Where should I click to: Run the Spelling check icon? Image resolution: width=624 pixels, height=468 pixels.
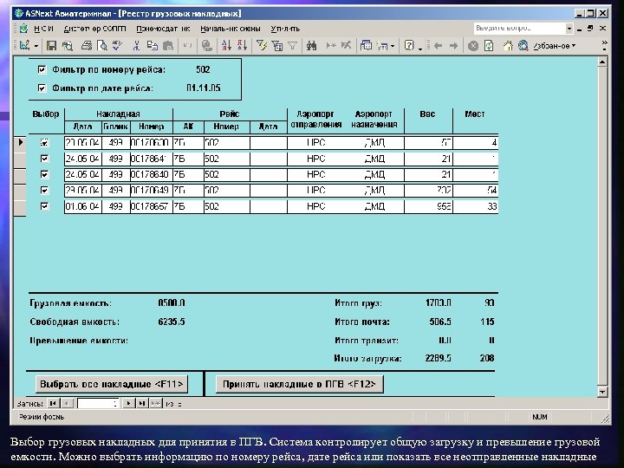[117, 46]
